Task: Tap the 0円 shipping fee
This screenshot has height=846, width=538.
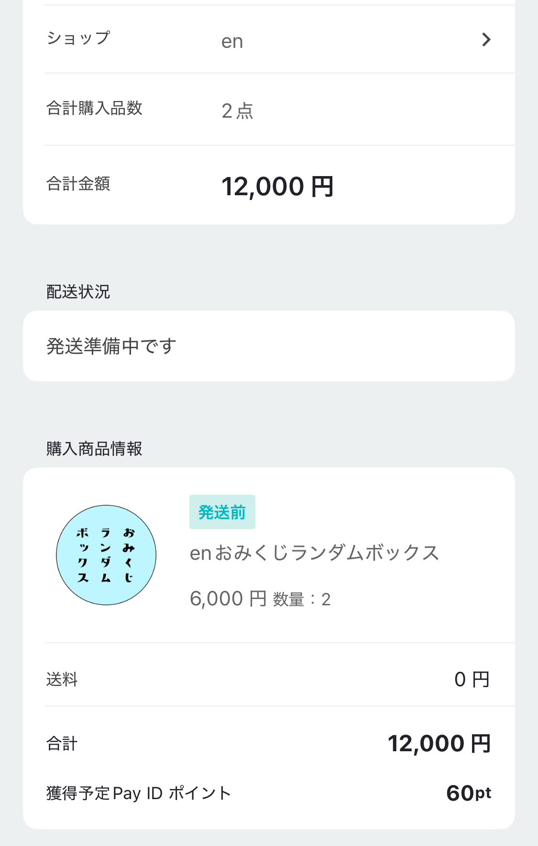Action: (472, 679)
